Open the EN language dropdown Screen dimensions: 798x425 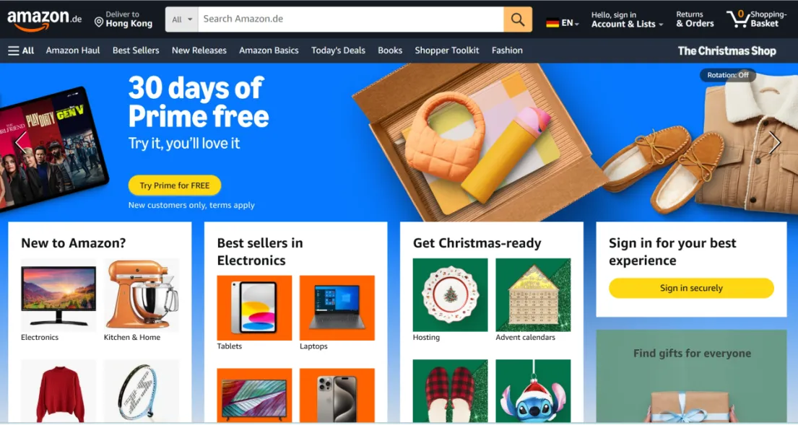[x=570, y=23]
